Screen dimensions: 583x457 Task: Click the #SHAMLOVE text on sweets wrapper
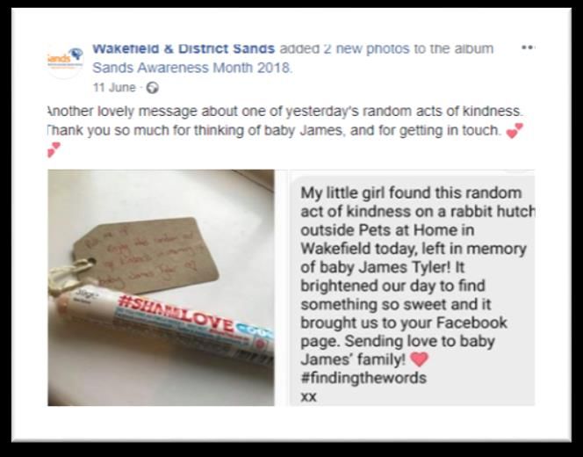(175, 314)
